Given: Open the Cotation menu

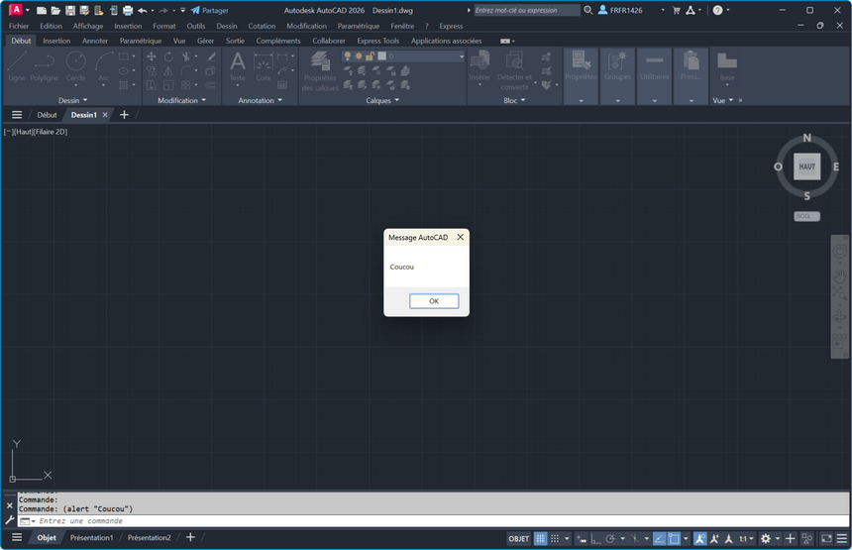Looking at the screenshot, I should (262, 26).
